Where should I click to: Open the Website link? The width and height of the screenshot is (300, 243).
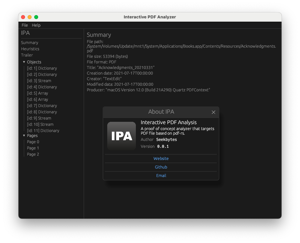(x=161, y=158)
